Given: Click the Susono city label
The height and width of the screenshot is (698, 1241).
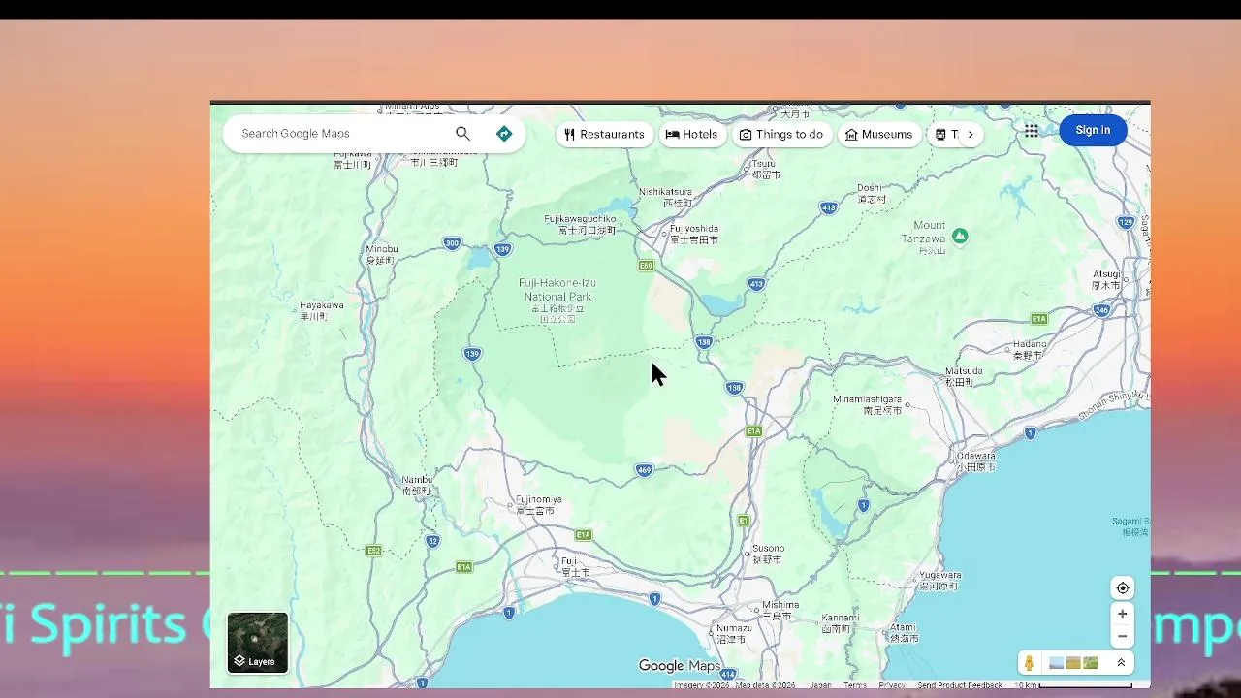Looking at the screenshot, I should tap(768, 554).
